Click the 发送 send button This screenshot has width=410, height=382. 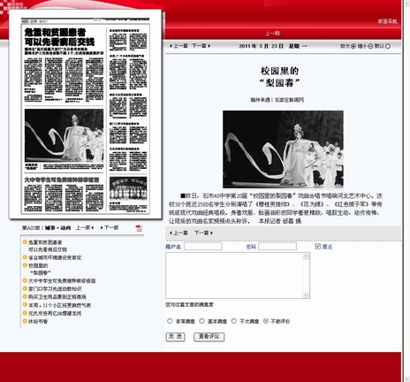click(x=176, y=337)
